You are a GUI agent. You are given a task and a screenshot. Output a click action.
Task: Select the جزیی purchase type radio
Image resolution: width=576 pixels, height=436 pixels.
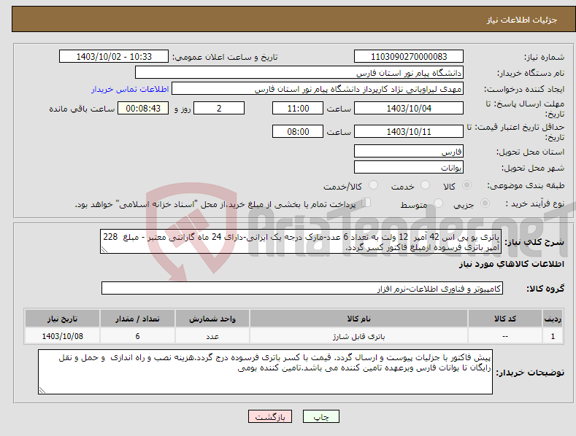coord(485,203)
